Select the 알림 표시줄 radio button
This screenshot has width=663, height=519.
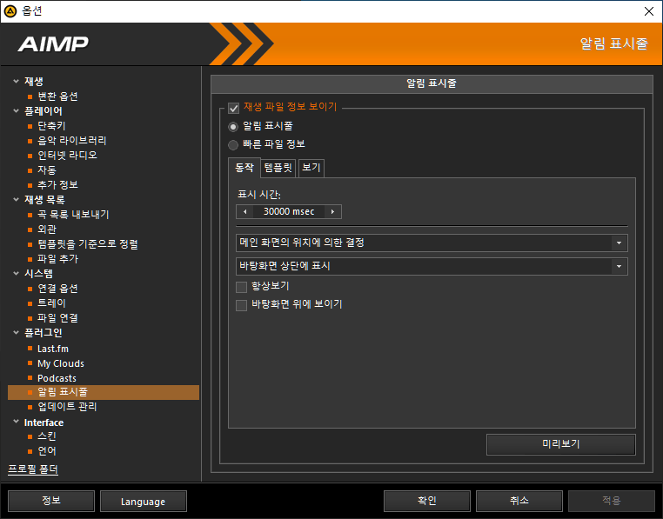233,126
